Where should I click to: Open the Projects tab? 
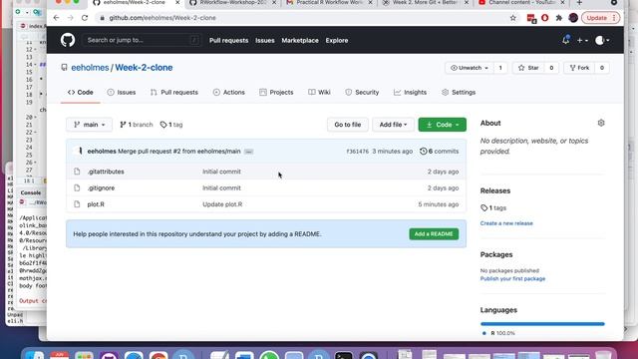pos(276,93)
